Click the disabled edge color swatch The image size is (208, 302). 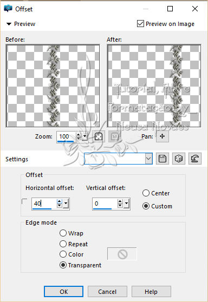pos(122,254)
